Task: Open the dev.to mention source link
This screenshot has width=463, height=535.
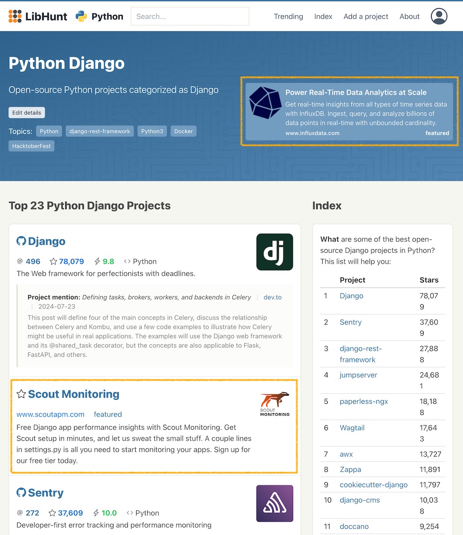Action: tap(272, 297)
